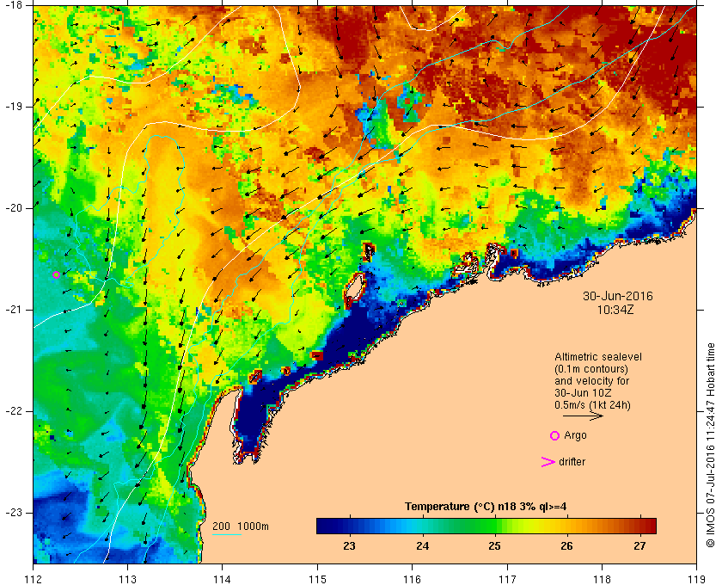Click the latitude axis label -22
722x585 pixels.
click(15, 410)
